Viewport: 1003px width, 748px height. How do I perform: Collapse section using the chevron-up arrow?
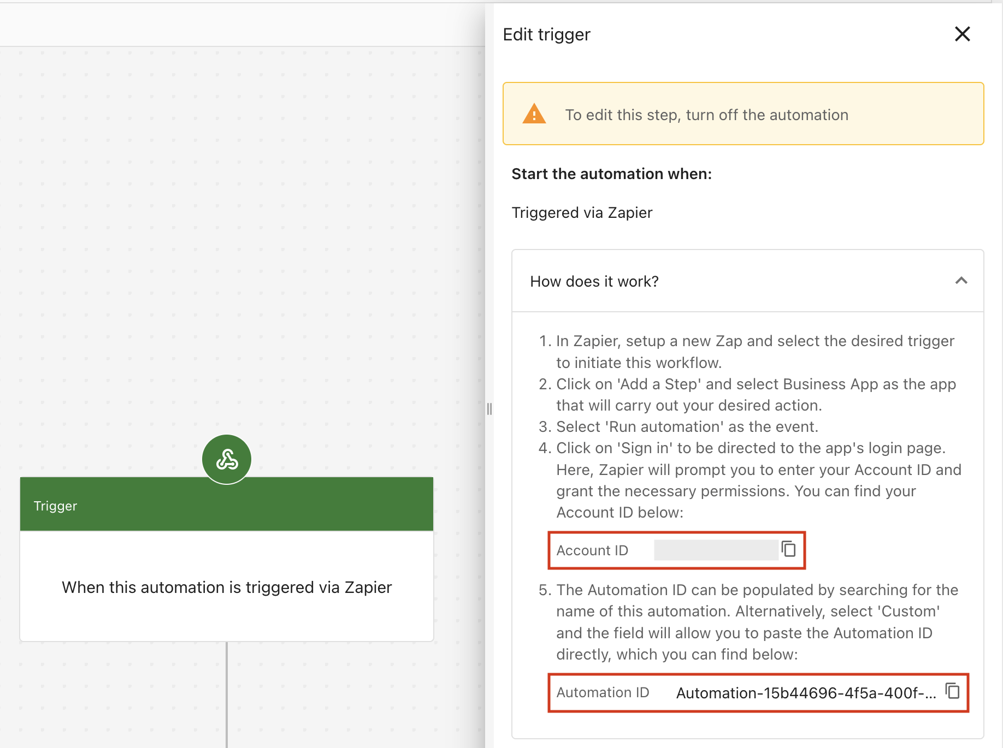(961, 281)
